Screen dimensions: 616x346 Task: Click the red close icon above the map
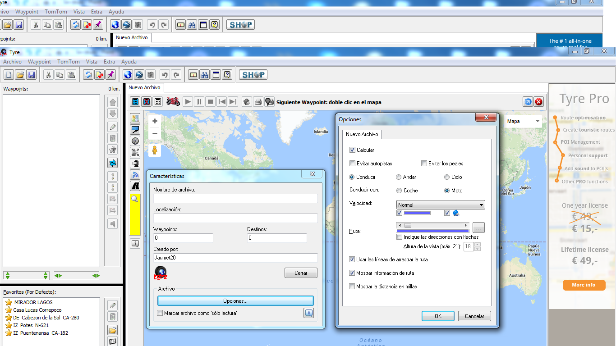[539, 102]
